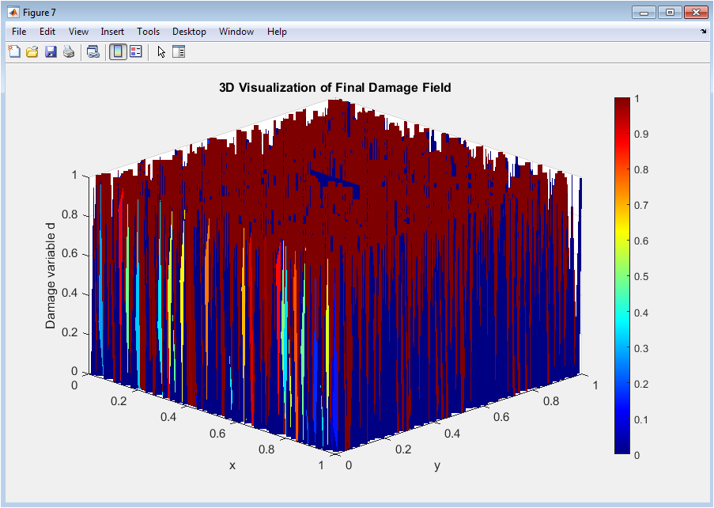Select the plot title "3D Visualization of Final Damage Field"
Viewport: 714px width, 508px height.
coord(334,88)
